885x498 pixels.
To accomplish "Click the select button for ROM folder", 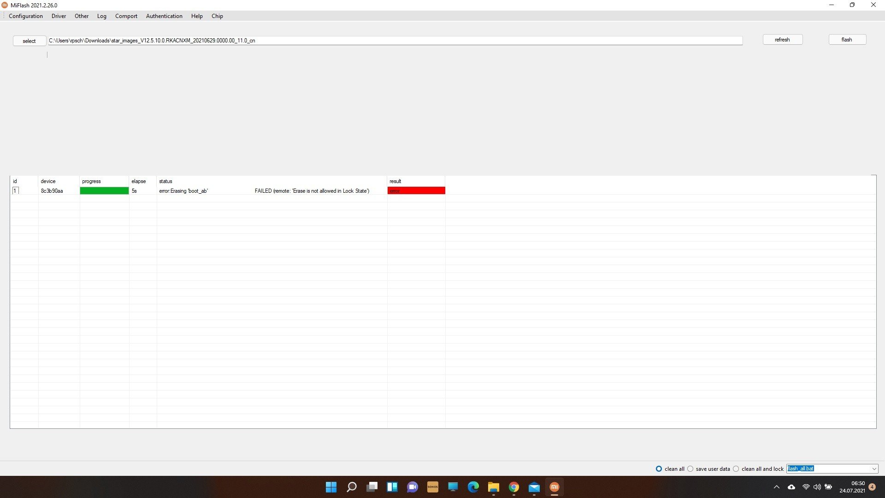I will [x=29, y=41].
